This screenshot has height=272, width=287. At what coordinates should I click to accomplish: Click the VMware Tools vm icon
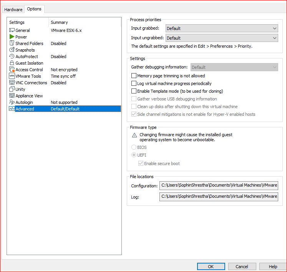pyautogui.click(x=12, y=76)
